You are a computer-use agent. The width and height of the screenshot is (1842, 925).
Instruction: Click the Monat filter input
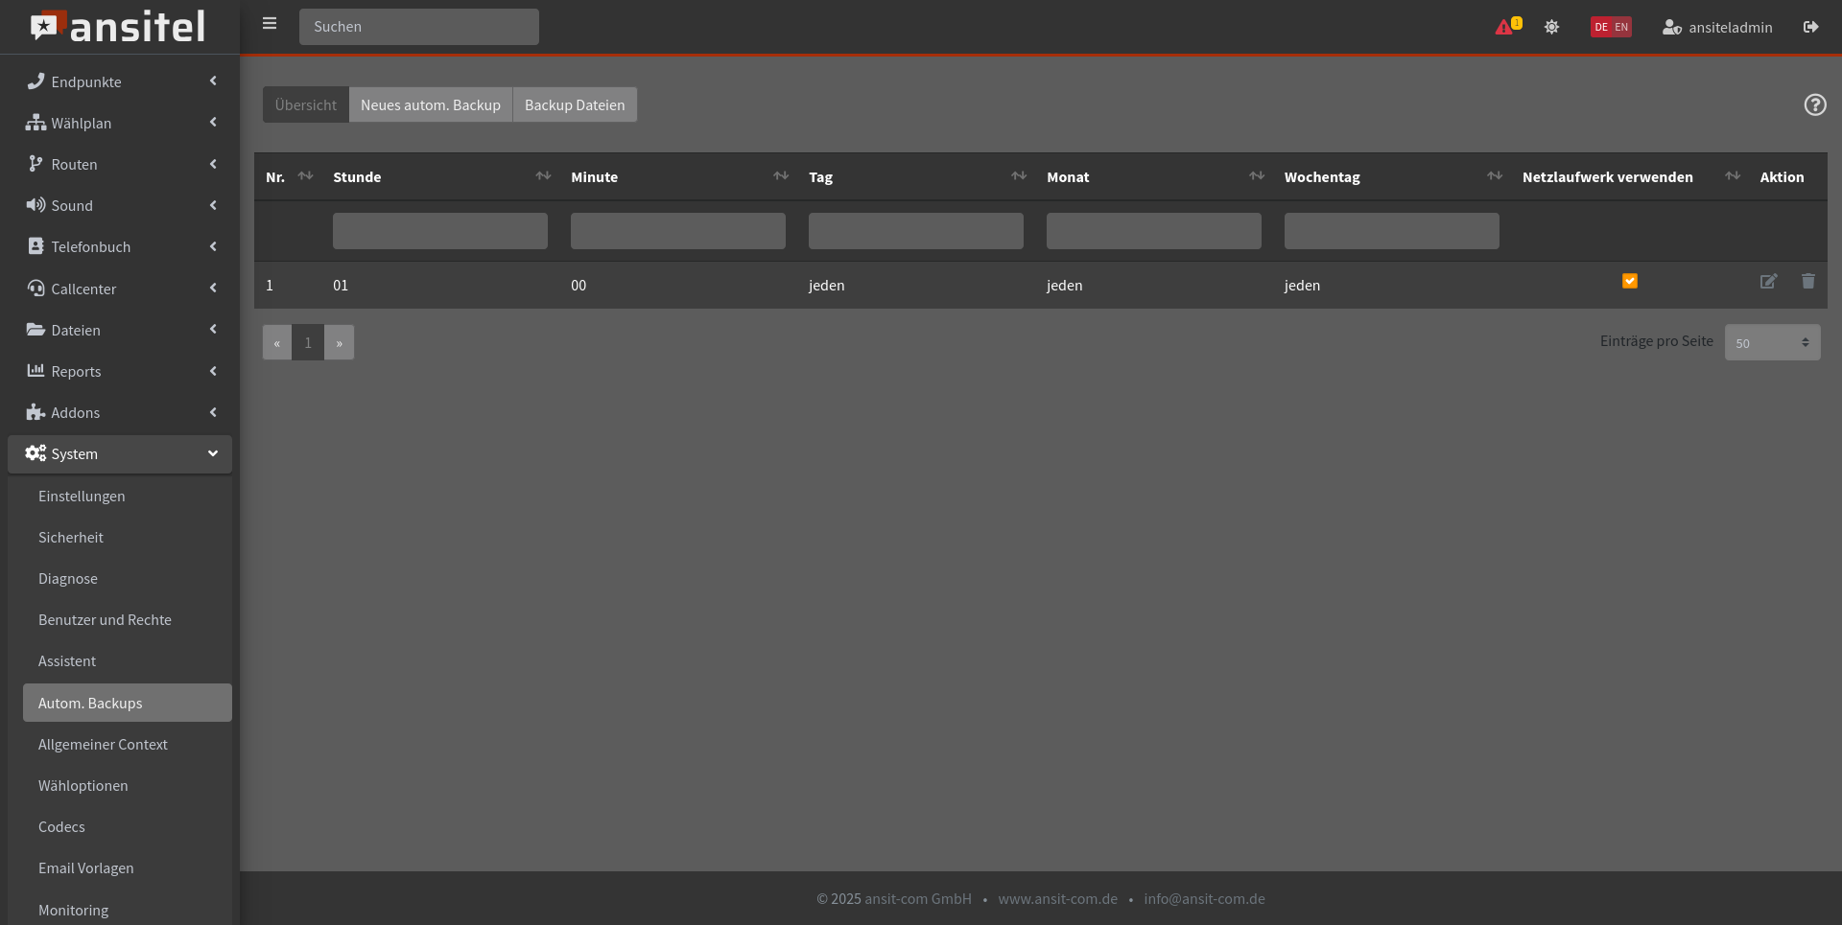click(x=1154, y=231)
